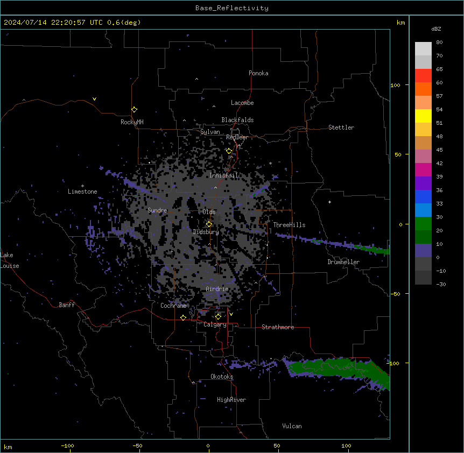The image size is (464, 453).
Task: Click the timestamp 2024/07/14 22:20:57 UTC
Action: (53, 23)
